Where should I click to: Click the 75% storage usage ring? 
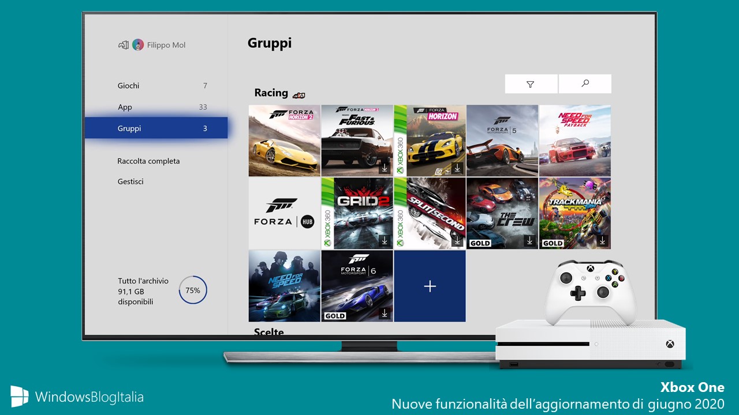193,290
